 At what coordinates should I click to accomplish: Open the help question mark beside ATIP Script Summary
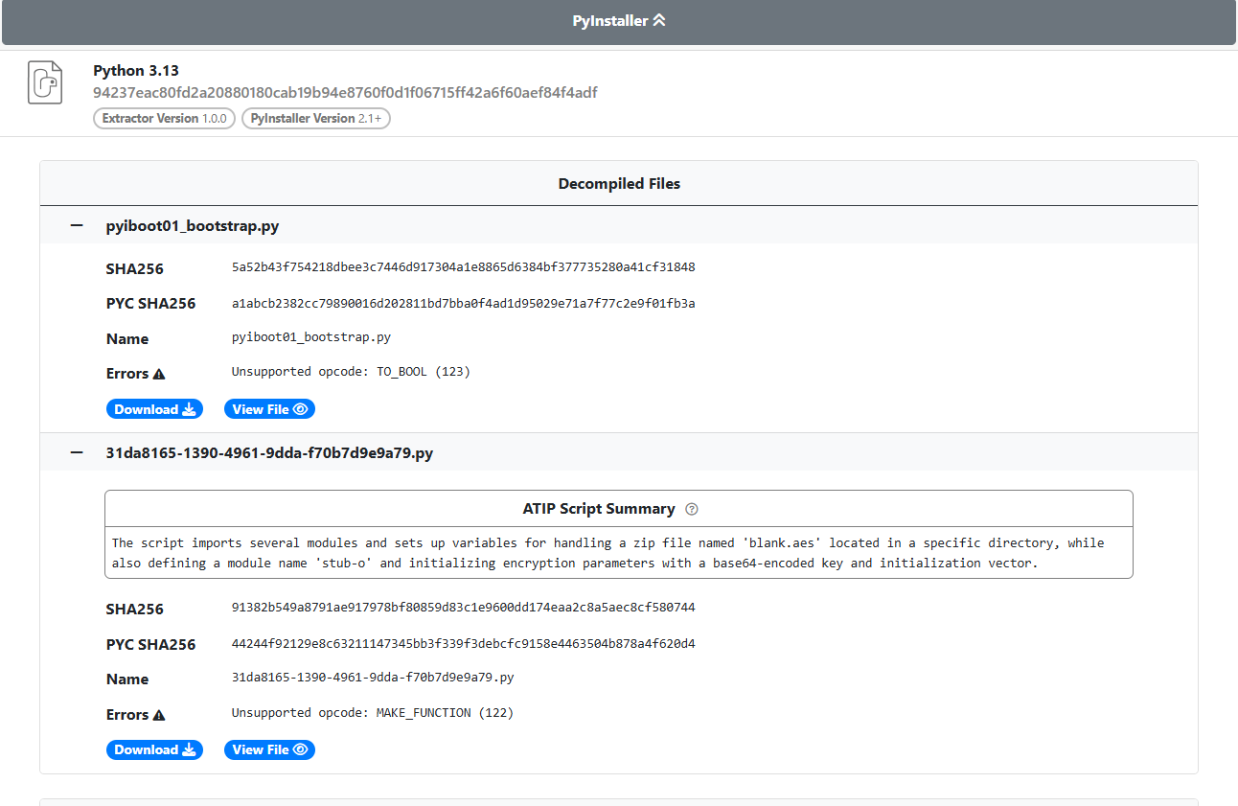tap(692, 509)
